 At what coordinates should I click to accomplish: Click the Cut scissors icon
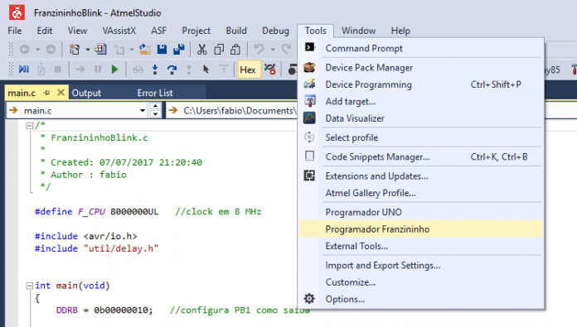[x=201, y=49]
